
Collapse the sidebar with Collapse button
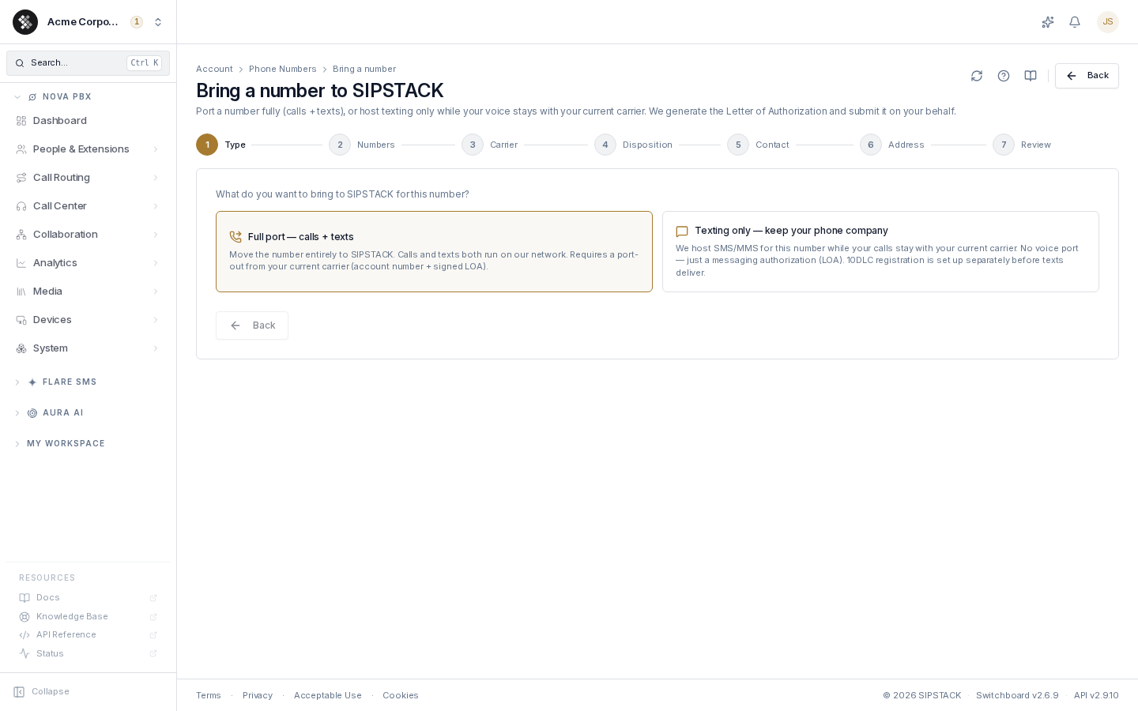pos(42,692)
